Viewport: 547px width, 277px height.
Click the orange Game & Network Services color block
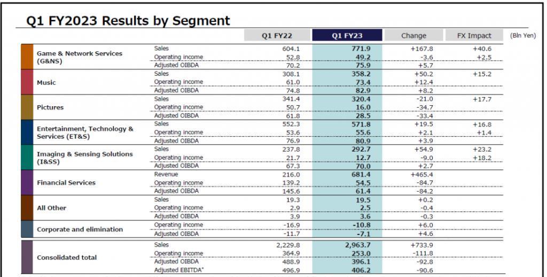(27, 57)
